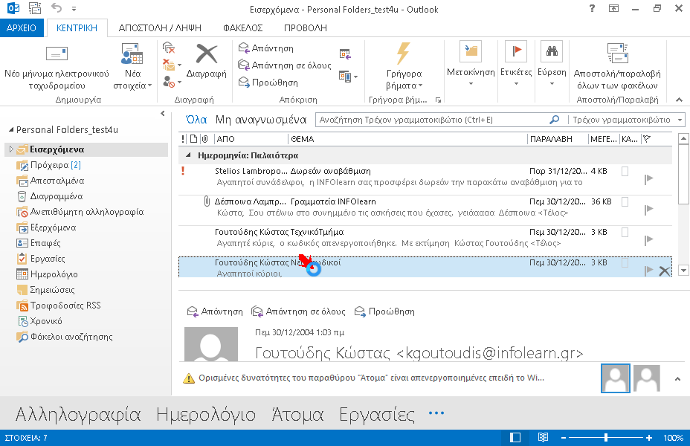
Task: Click the search mailbox input field
Action: point(433,120)
